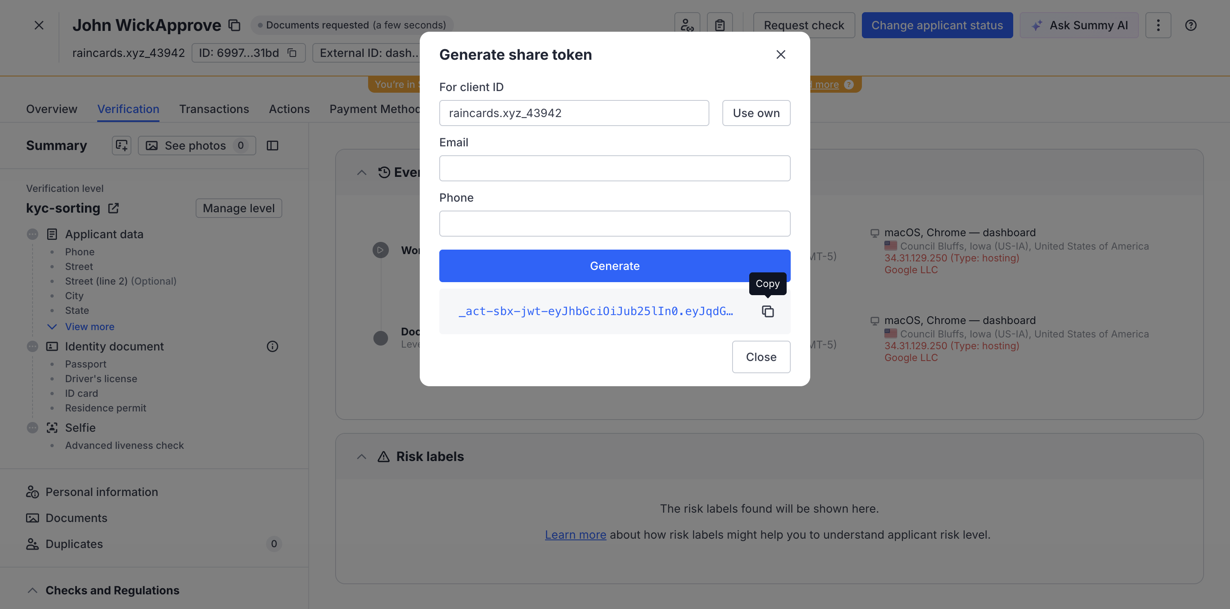Click the workflow play event marker

click(380, 250)
